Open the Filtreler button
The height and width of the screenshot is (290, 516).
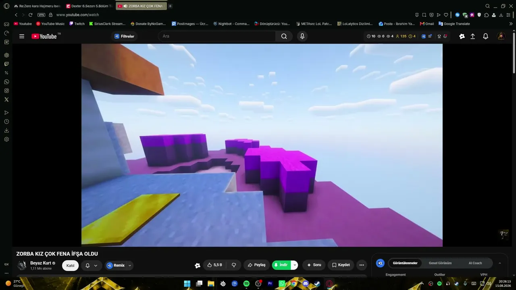[x=124, y=36]
